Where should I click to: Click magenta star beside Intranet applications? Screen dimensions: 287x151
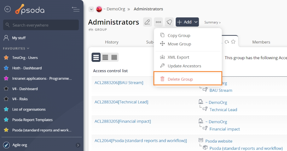pos(6,78)
